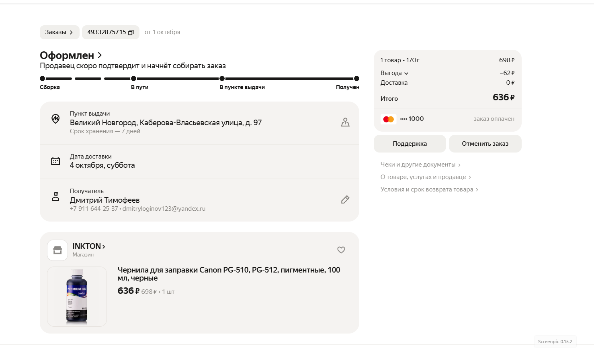This screenshot has width=594, height=350.
Task: Go back to Заказы list
Action: tap(59, 33)
